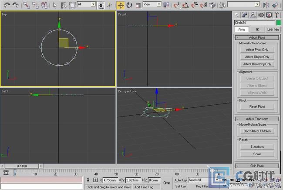283x190 pixels.
Task: Click the green object color swatch
Action: pyautogui.click(x=279, y=22)
